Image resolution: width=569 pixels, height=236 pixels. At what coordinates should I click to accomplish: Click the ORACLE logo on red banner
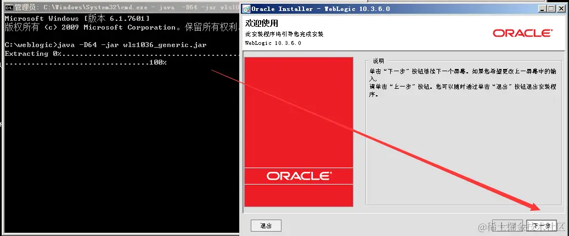pos(299,176)
